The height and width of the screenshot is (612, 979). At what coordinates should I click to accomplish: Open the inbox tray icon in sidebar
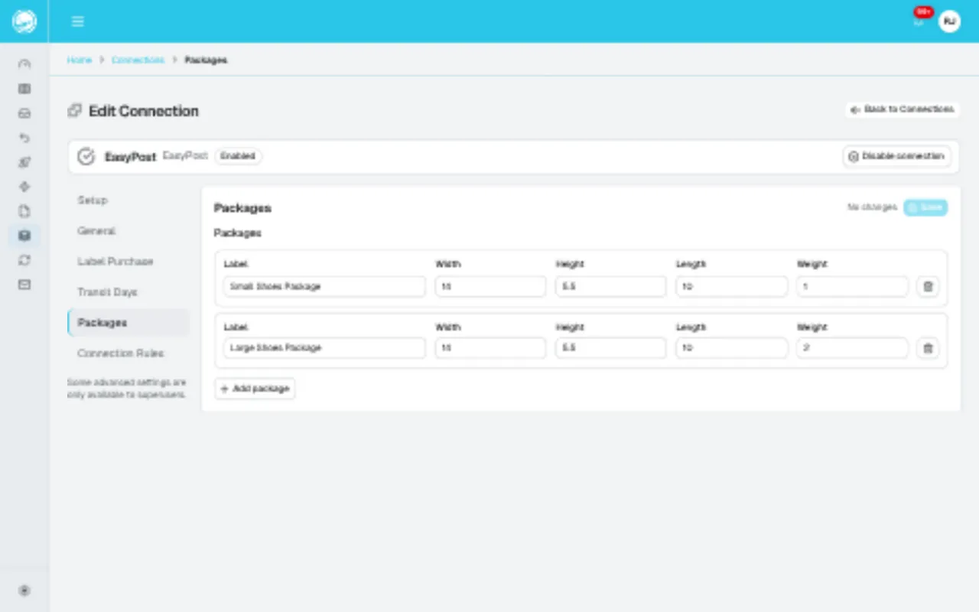tap(24, 113)
